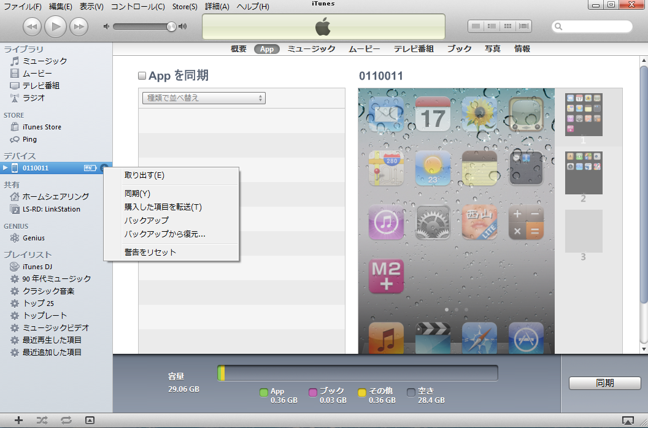Click the low volume speaker icon
Viewport: 648px width, 428px height.
coord(106,26)
